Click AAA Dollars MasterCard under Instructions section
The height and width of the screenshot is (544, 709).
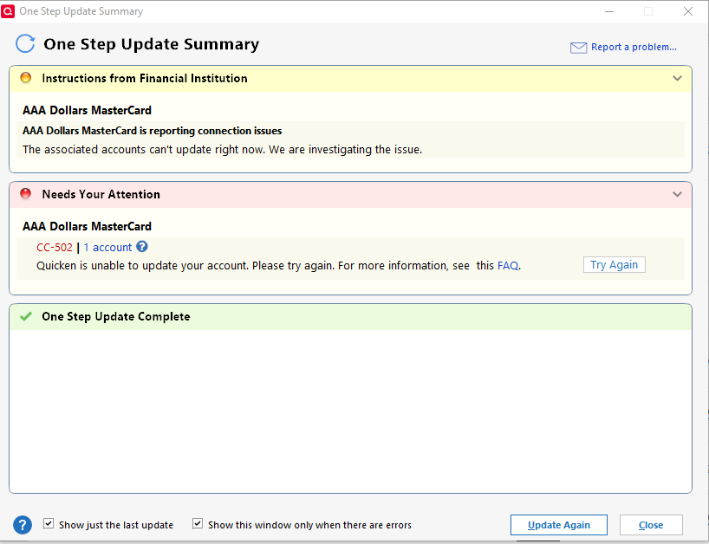[88, 110]
